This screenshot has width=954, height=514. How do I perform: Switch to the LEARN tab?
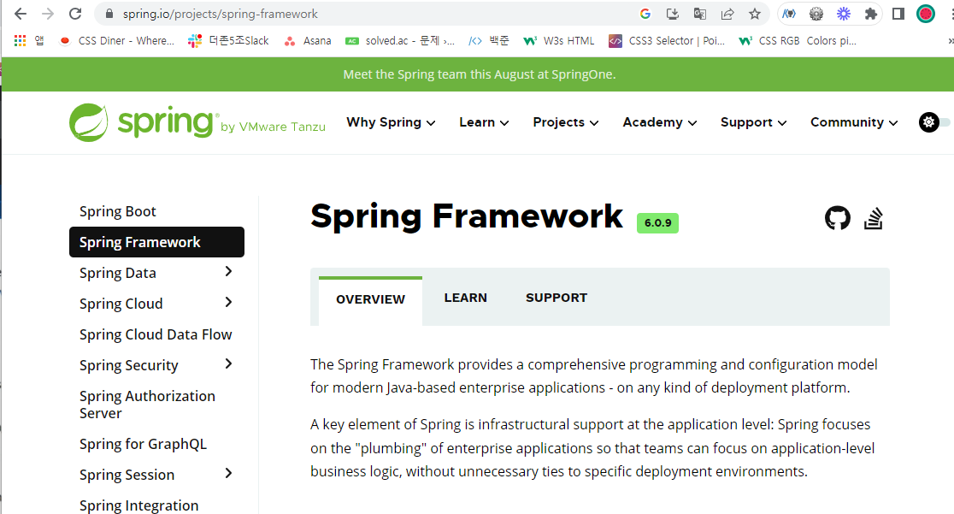(x=465, y=298)
